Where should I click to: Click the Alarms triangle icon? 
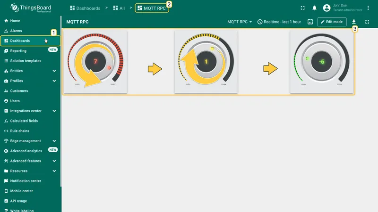tap(6, 31)
